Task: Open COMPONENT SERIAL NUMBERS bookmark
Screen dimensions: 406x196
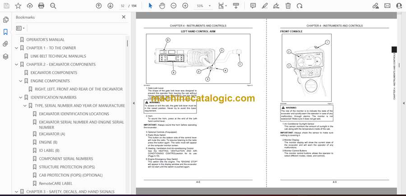Action: 66,159
